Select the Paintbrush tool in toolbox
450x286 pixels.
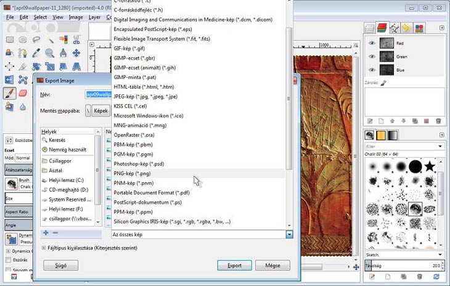point(9,93)
